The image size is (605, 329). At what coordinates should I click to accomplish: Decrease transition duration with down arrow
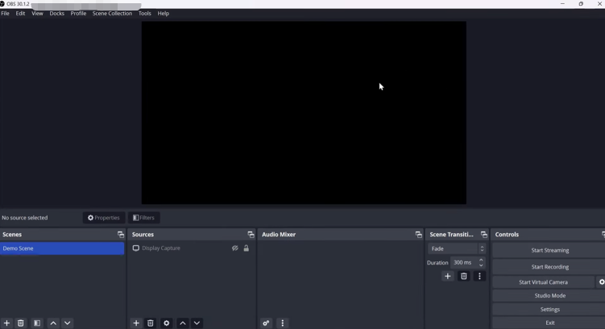pyautogui.click(x=481, y=265)
